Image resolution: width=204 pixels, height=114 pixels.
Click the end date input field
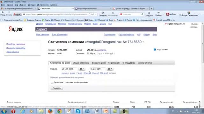click(x=98, y=69)
